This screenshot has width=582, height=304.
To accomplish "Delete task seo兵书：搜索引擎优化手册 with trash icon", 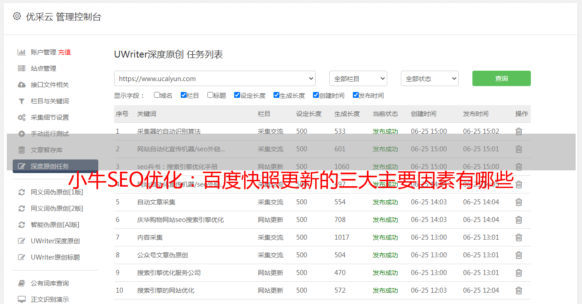I will [519, 167].
